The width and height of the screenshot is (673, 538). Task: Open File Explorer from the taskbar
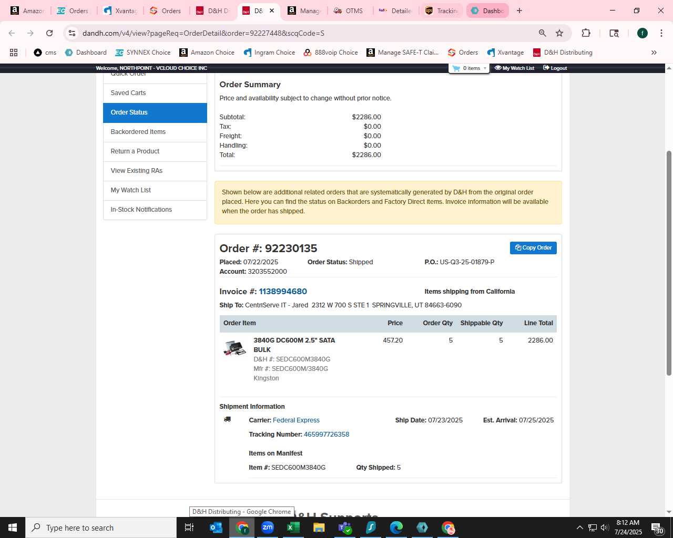coord(319,527)
